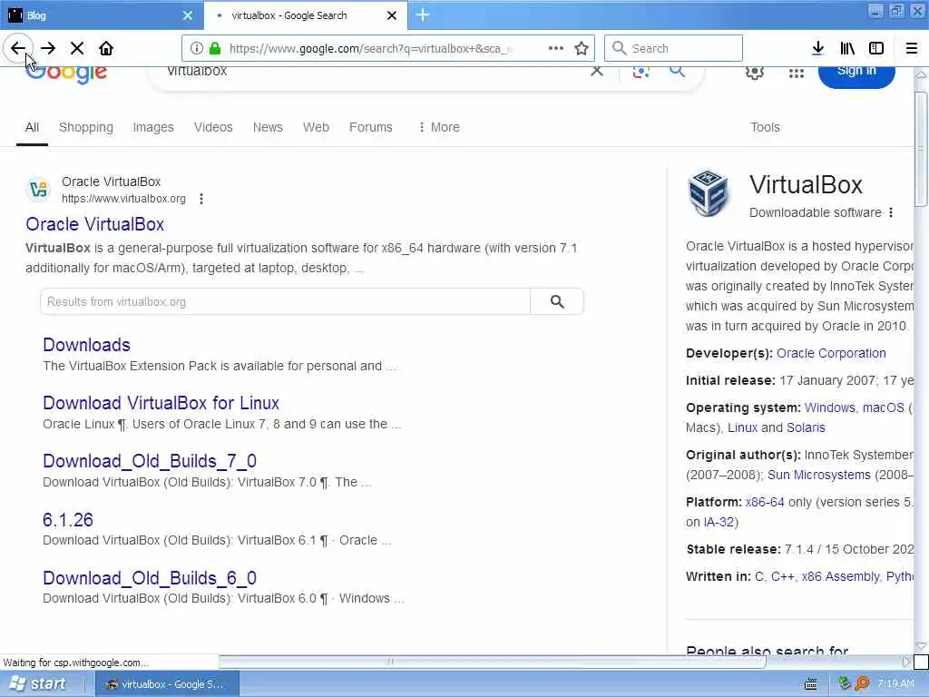Image resolution: width=929 pixels, height=697 pixels.
Task: View site information icon in address bar
Action: click(197, 48)
